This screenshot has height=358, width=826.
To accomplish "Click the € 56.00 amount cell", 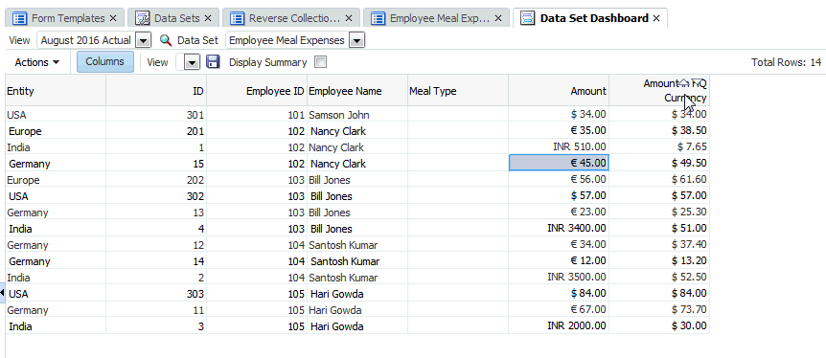I will pyautogui.click(x=559, y=180).
